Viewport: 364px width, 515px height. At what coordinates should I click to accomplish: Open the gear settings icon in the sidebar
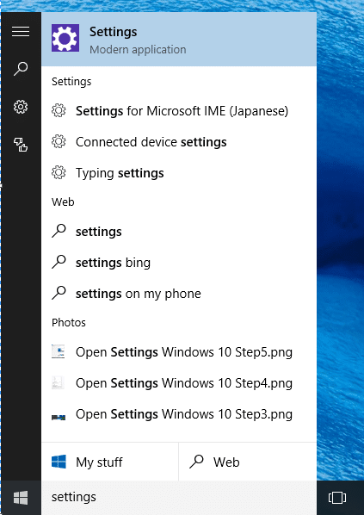click(x=21, y=107)
